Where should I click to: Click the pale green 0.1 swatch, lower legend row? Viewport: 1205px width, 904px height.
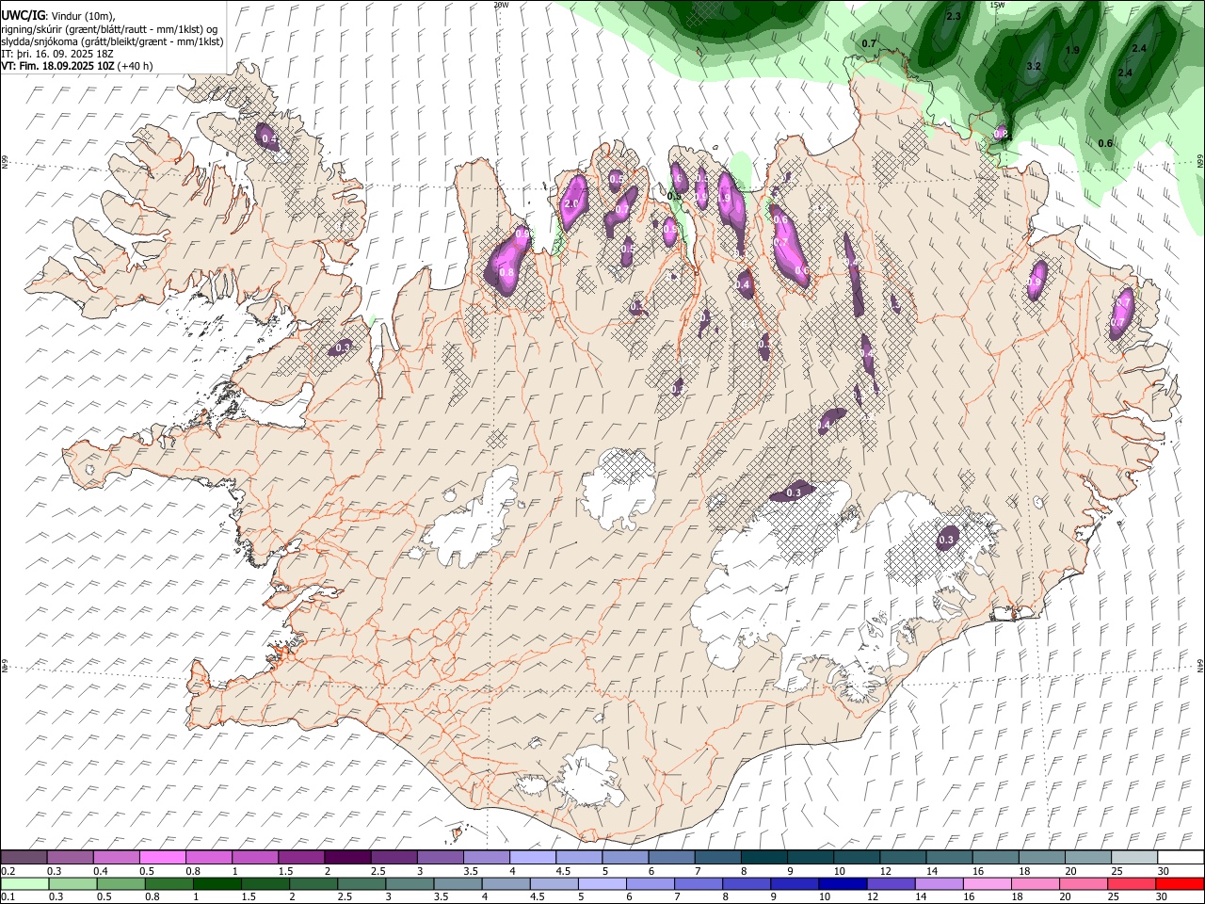24,883
